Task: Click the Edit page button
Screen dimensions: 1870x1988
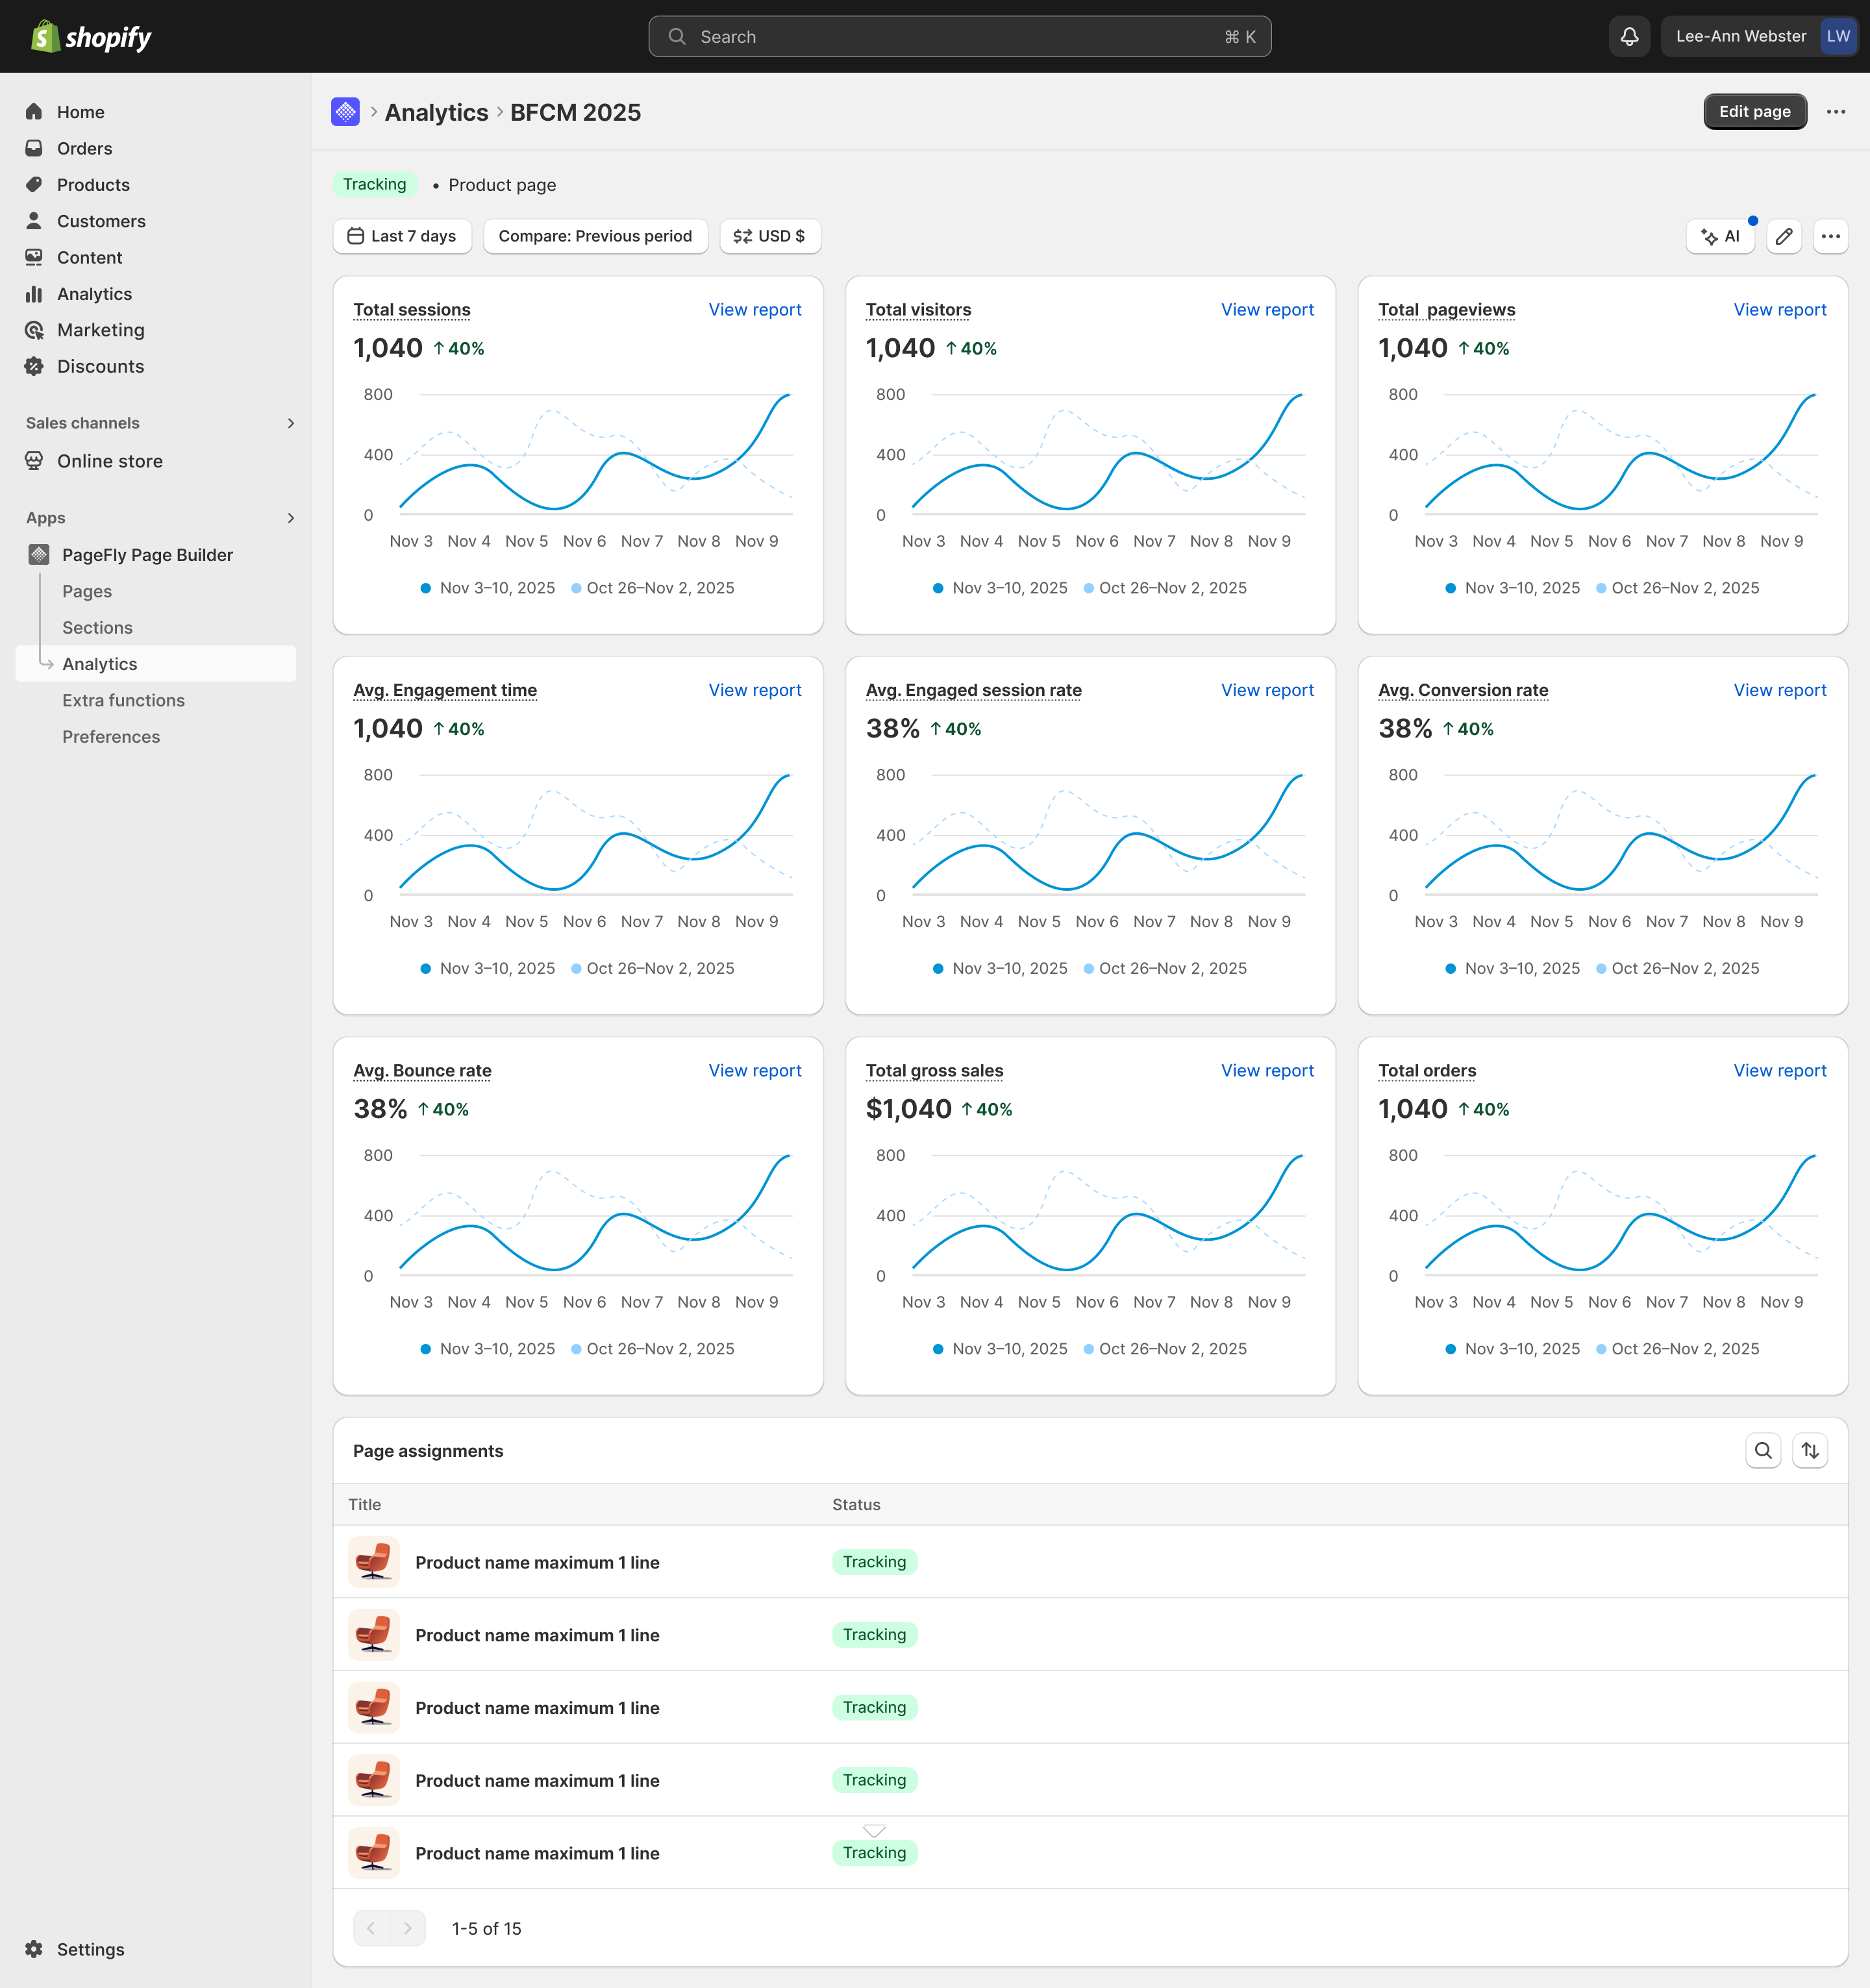Action: (x=1755, y=111)
